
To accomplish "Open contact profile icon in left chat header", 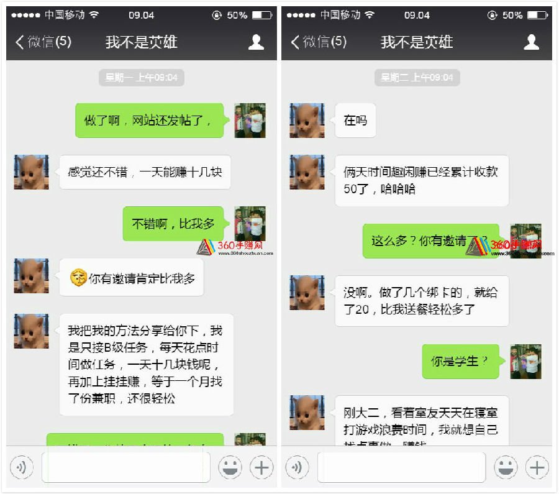I will (x=256, y=42).
